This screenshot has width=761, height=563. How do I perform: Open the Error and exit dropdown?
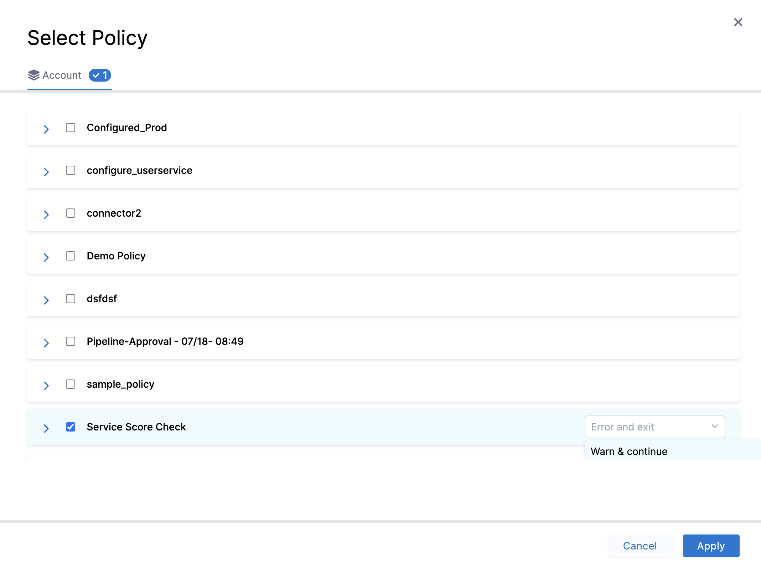pyautogui.click(x=654, y=427)
